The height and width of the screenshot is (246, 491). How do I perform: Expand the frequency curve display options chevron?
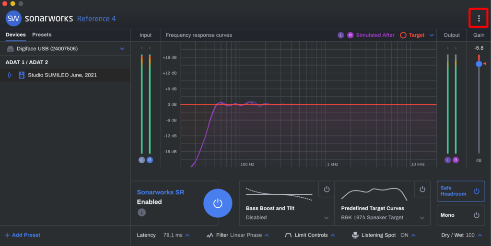click(x=432, y=35)
